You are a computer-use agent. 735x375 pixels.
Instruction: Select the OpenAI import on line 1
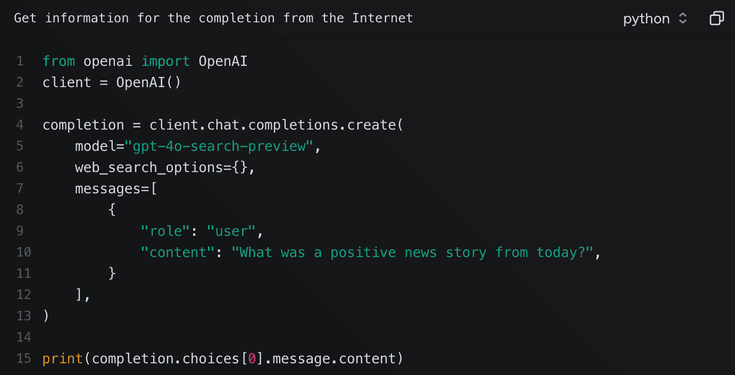pos(222,61)
